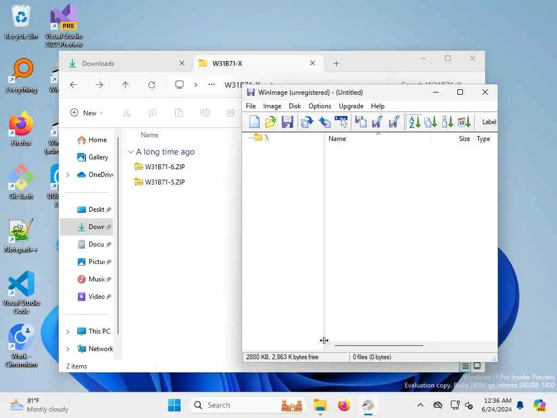
Task: Expand the address bar chevron after monitor icon
Action: coord(196,85)
